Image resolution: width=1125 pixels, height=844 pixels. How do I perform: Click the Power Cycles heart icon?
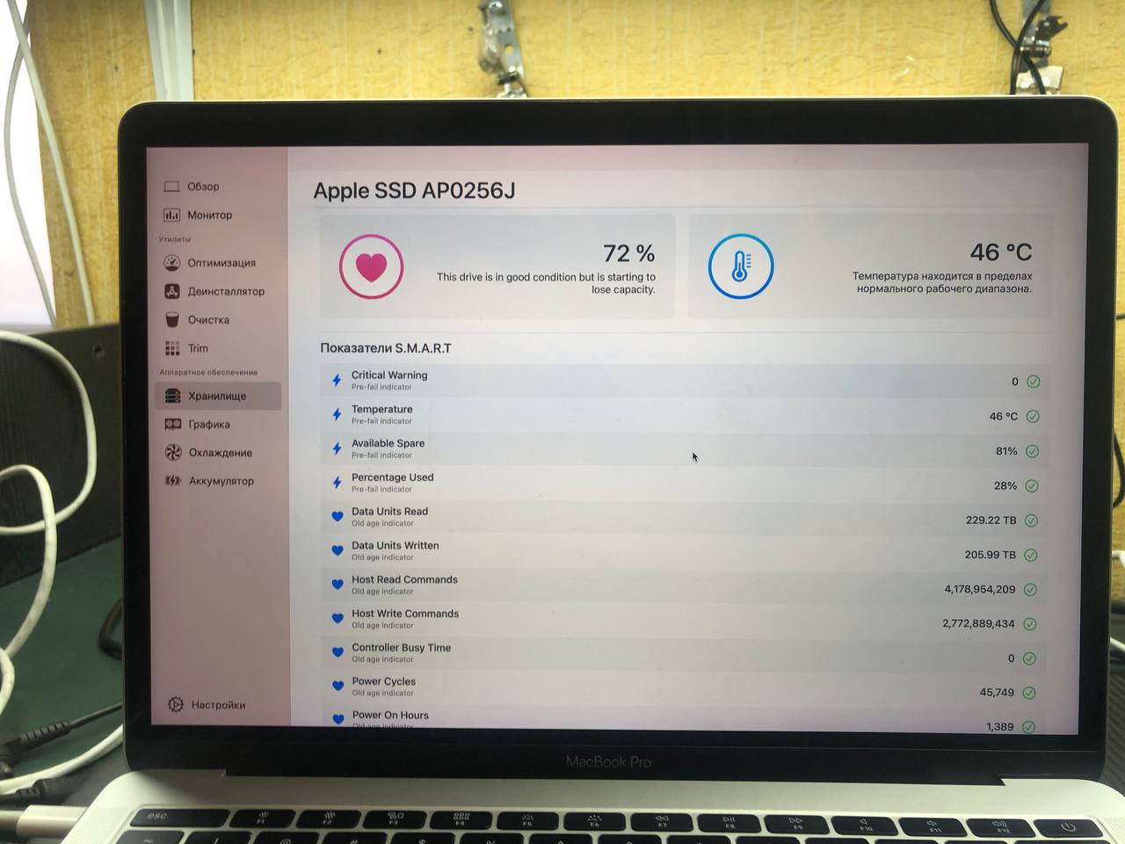[x=337, y=686]
